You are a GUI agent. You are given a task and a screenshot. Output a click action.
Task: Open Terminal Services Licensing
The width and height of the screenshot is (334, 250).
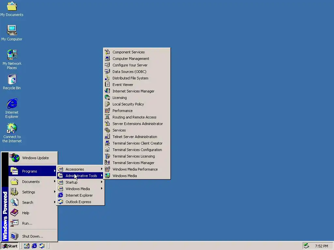point(137,156)
